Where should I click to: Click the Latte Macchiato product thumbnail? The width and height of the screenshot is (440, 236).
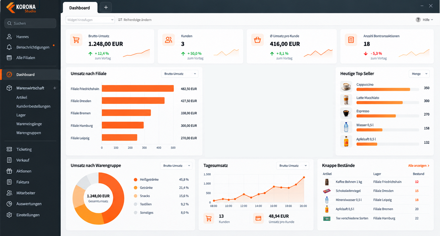[346, 100]
